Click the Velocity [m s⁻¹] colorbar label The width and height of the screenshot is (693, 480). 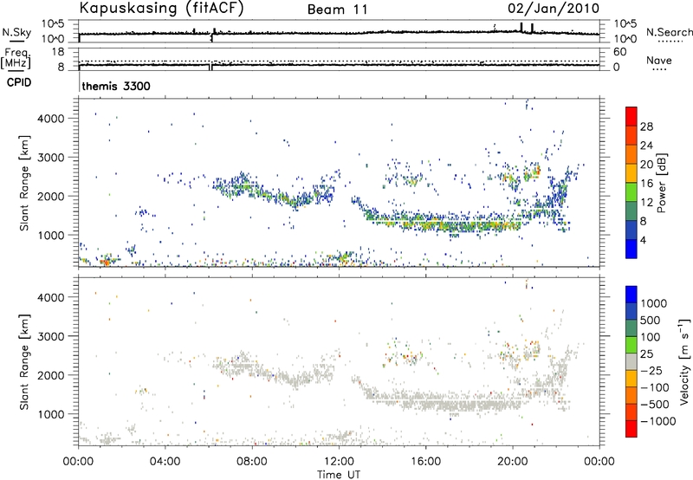coord(684,360)
